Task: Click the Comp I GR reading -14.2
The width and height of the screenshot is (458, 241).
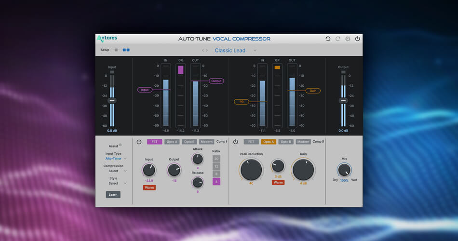Action: (x=180, y=131)
